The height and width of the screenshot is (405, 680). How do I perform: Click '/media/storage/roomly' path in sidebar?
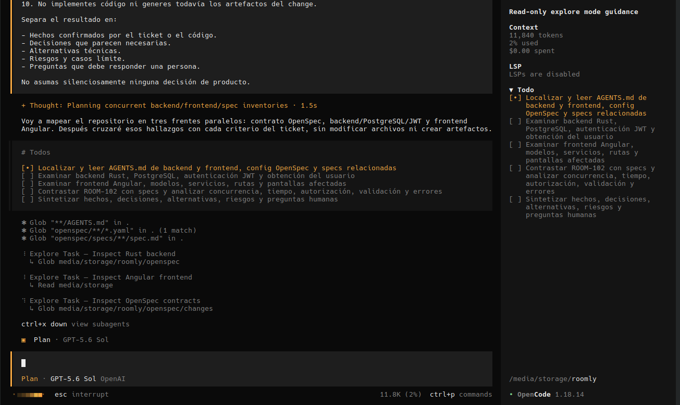click(x=553, y=379)
